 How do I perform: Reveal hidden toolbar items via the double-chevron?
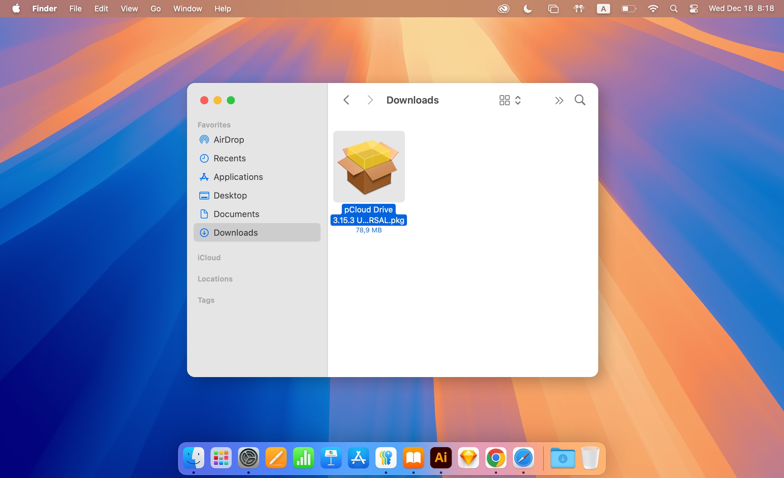559,100
